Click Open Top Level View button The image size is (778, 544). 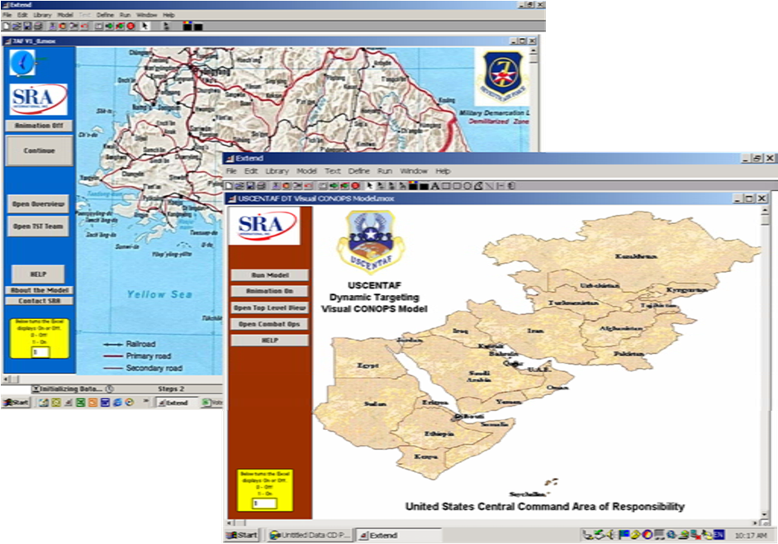pos(269,308)
